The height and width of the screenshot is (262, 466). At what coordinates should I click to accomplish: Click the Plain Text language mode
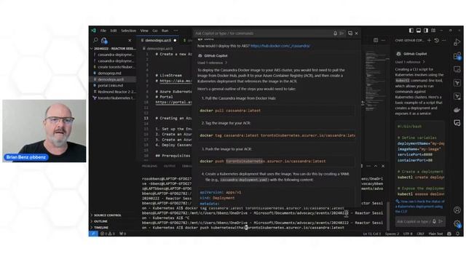pyautogui.click(x=435, y=234)
